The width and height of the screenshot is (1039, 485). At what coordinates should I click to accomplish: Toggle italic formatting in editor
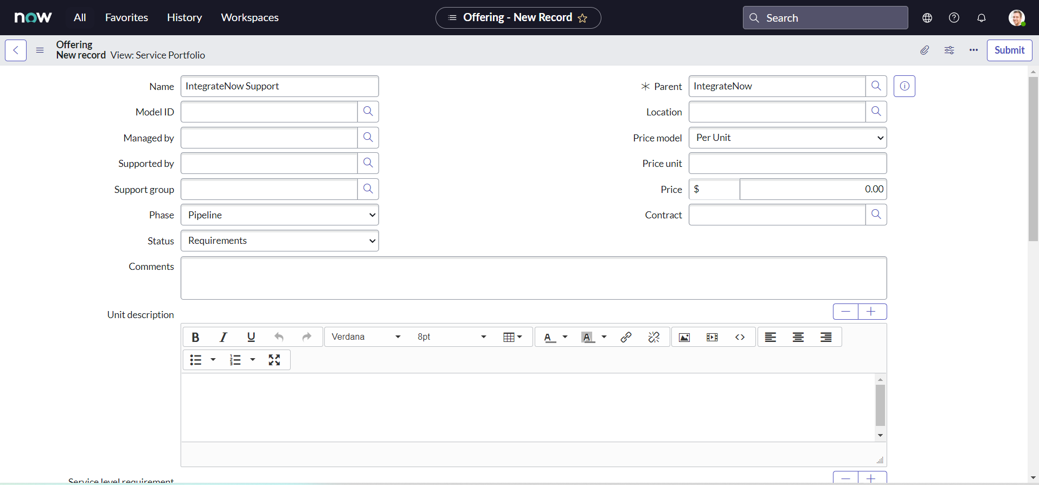coord(223,337)
